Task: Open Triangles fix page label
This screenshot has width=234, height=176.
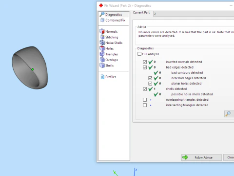Action: coord(112,54)
